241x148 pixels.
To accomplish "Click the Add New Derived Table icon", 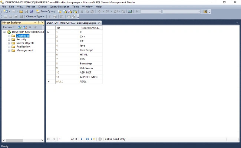I will click(74, 17).
